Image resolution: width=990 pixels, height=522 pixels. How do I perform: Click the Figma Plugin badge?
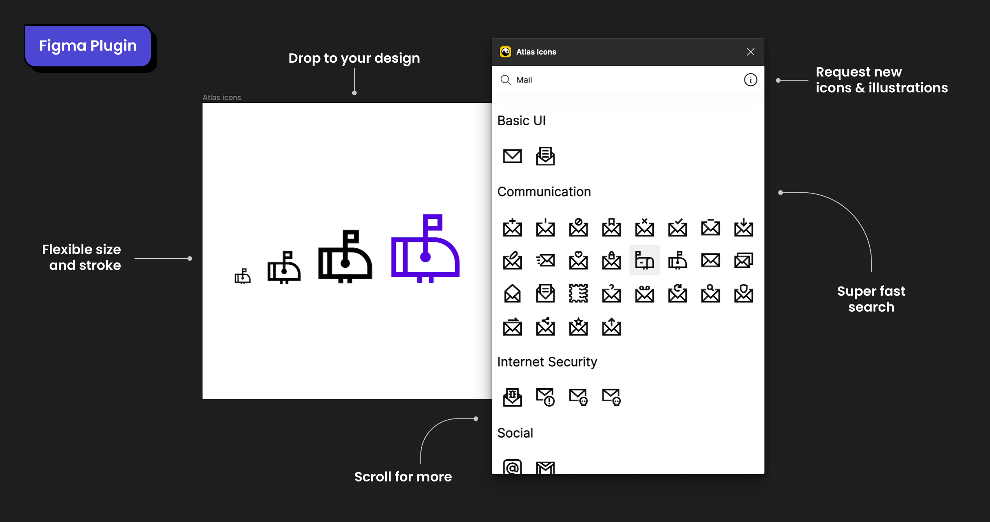88,46
